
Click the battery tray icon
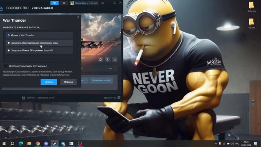[228, 143]
